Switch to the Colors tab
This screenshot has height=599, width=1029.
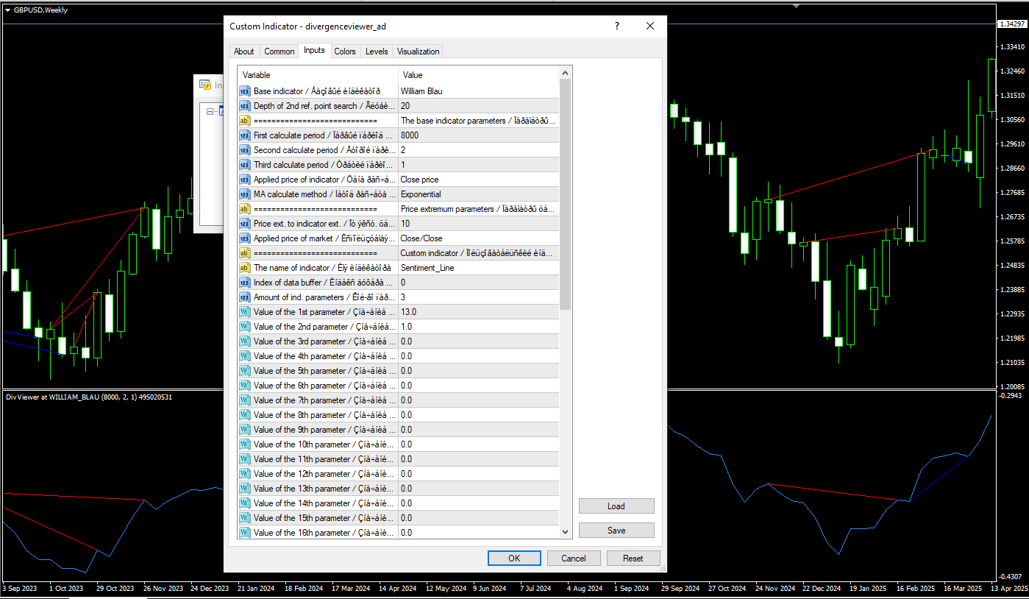click(344, 52)
